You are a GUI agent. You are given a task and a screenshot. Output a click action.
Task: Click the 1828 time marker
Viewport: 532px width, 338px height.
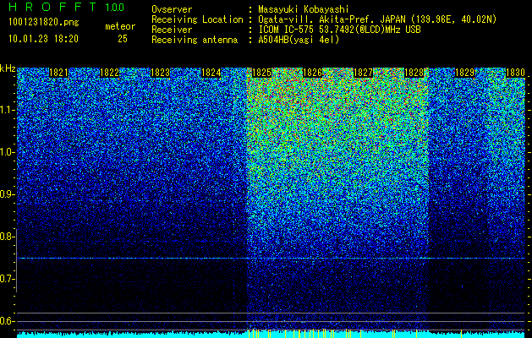(x=414, y=73)
